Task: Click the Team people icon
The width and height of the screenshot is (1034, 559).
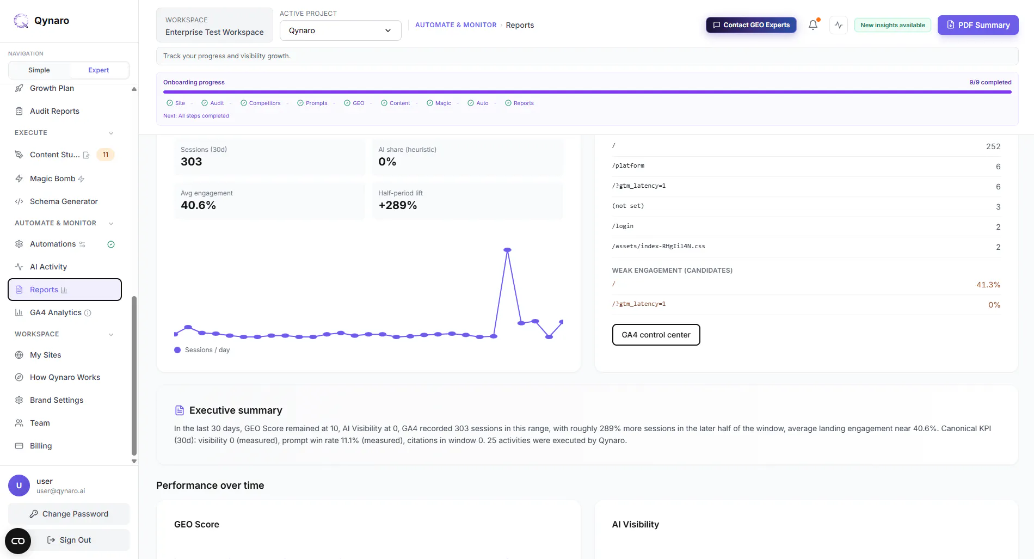Action: point(19,423)
